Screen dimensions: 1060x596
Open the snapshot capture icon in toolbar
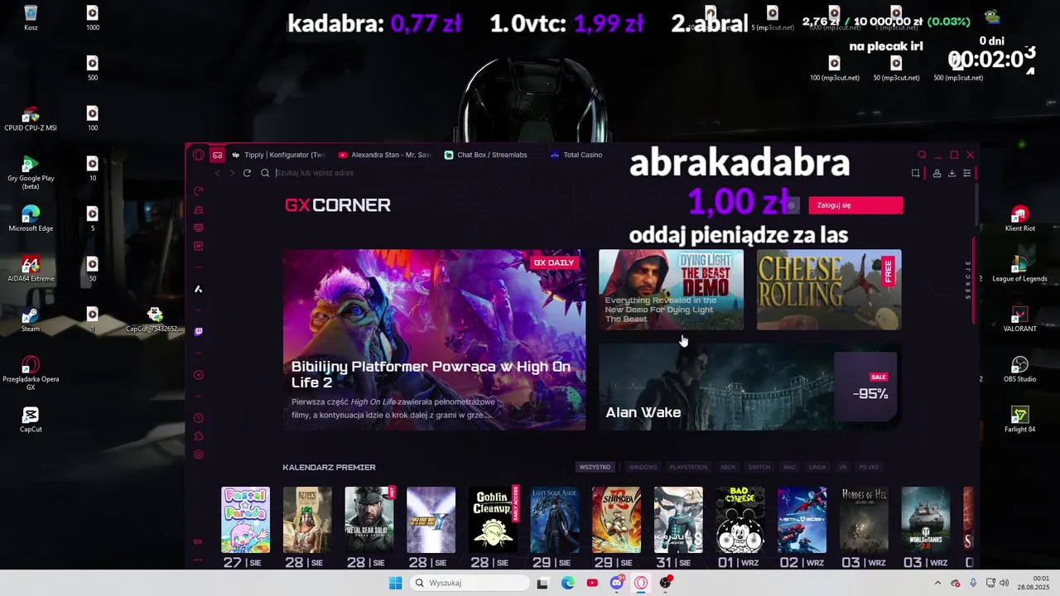pos(915,173)
